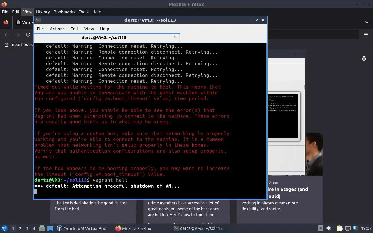Close the terminal tab with its X
Image resolution: width=373 pixels, height=233 pixels.
(x=175, y=37)
